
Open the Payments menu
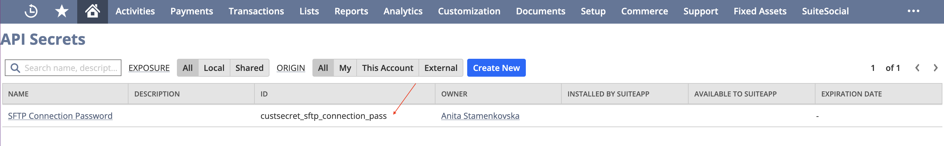point(192,11)
